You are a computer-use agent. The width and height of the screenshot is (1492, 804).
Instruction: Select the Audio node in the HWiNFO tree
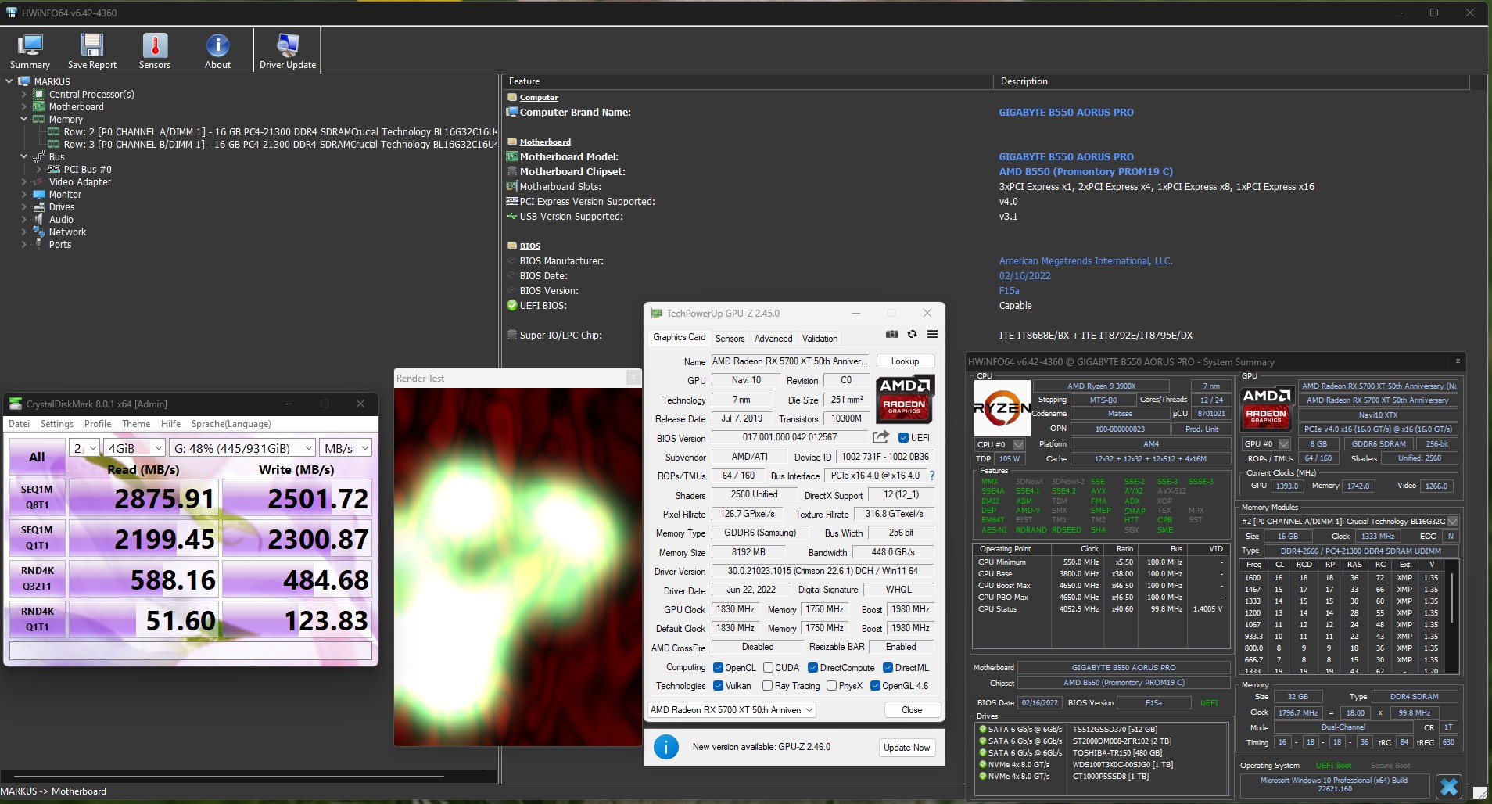(61, 220)
